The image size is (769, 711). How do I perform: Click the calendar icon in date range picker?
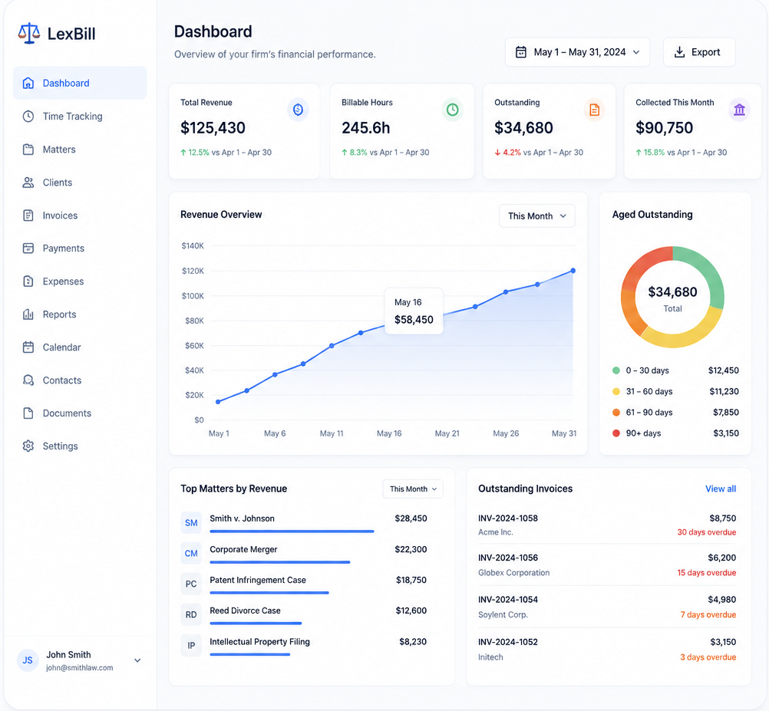click(521, 52)
